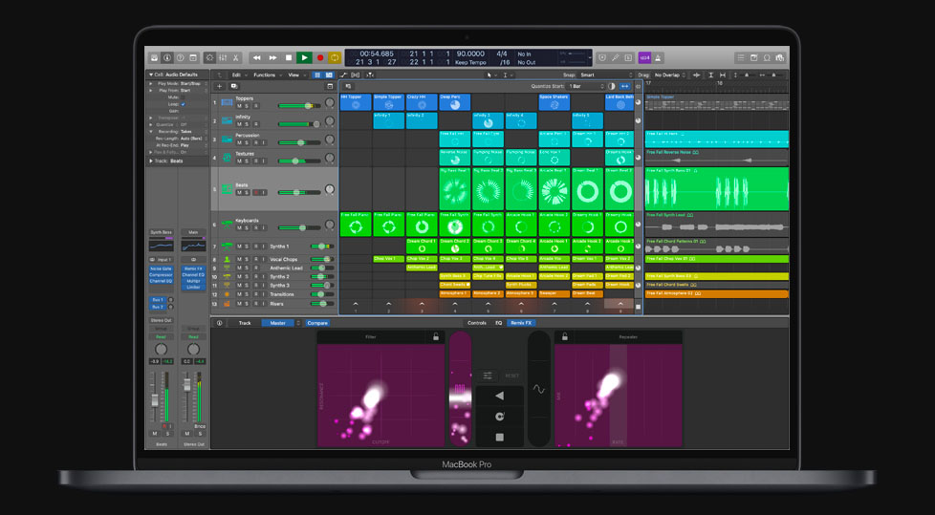Collapse the Cell: Audio Defaults section
935x515 pixels.
151,75
